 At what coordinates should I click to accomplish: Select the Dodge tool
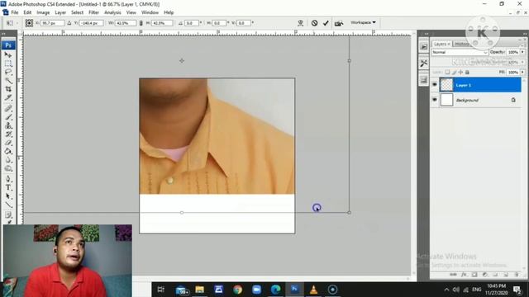tap(8, 168)
